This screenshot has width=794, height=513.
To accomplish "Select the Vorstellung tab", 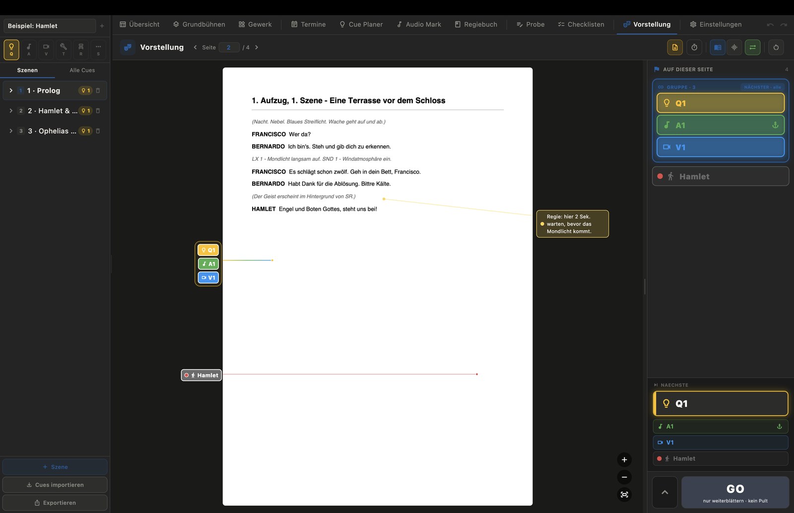I will (647, 24).
